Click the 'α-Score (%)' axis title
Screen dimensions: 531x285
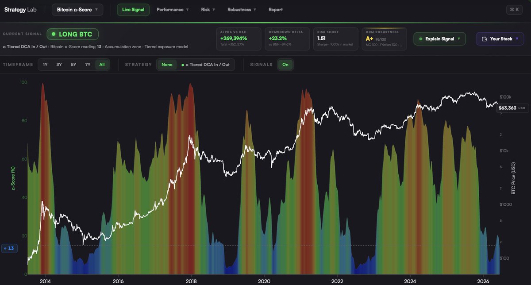(x=13, y=177)
